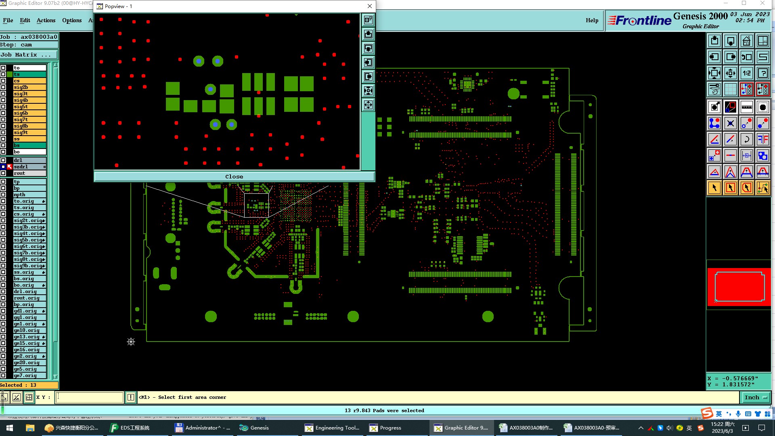Select the rotate arrow edit tool

pos(746,139)
